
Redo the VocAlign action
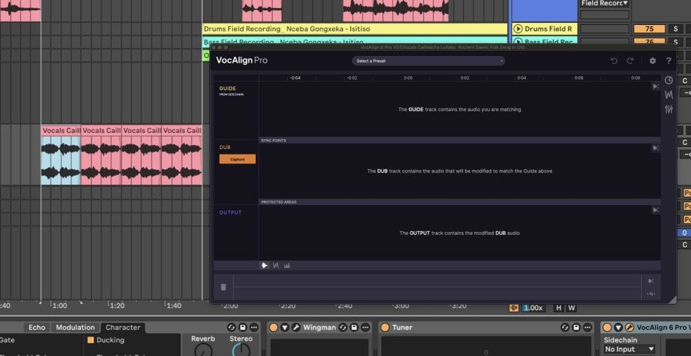[630, 61]
